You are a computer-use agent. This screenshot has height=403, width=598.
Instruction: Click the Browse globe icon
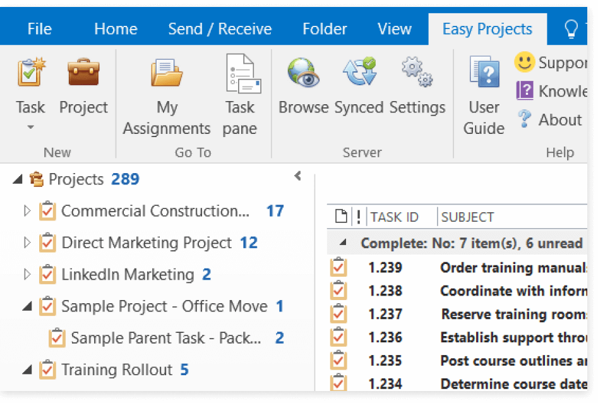tap(303, 73)
